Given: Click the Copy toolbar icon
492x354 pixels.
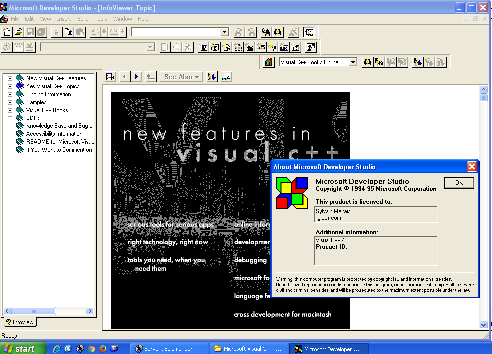Looking at the screenshot, I should tap(68, 32).
